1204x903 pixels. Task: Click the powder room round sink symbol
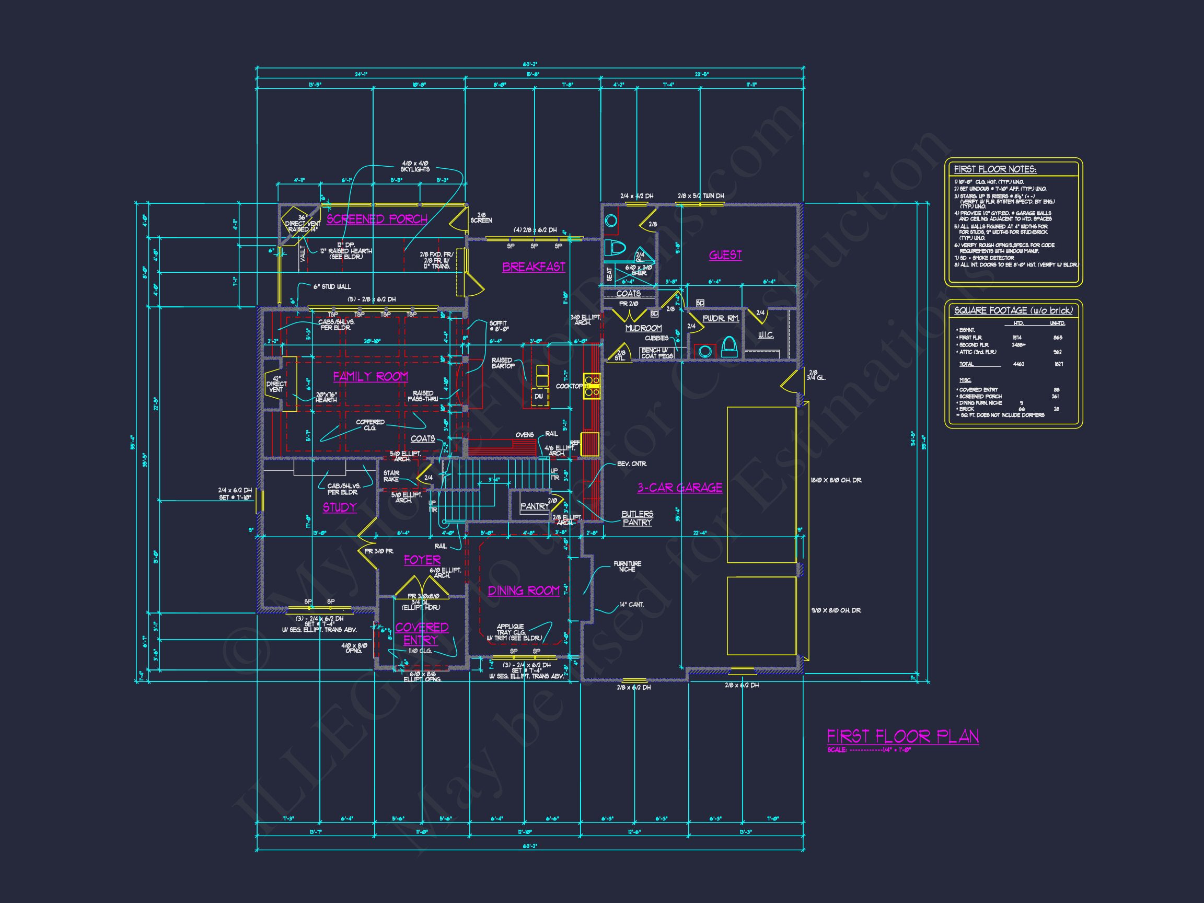(705, 351)
